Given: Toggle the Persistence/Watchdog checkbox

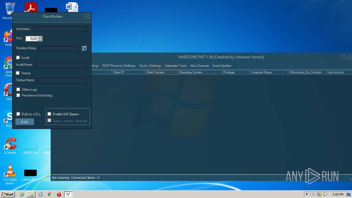Looking at the screenshot, I should pos(18,95).
